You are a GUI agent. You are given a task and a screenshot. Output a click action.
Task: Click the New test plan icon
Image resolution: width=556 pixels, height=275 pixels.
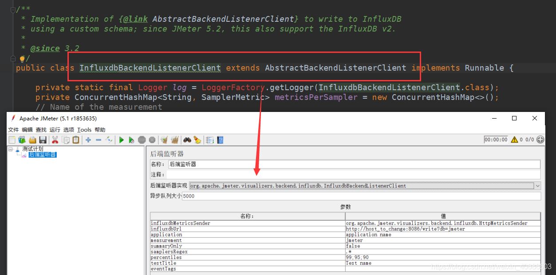tap(12, 140)
